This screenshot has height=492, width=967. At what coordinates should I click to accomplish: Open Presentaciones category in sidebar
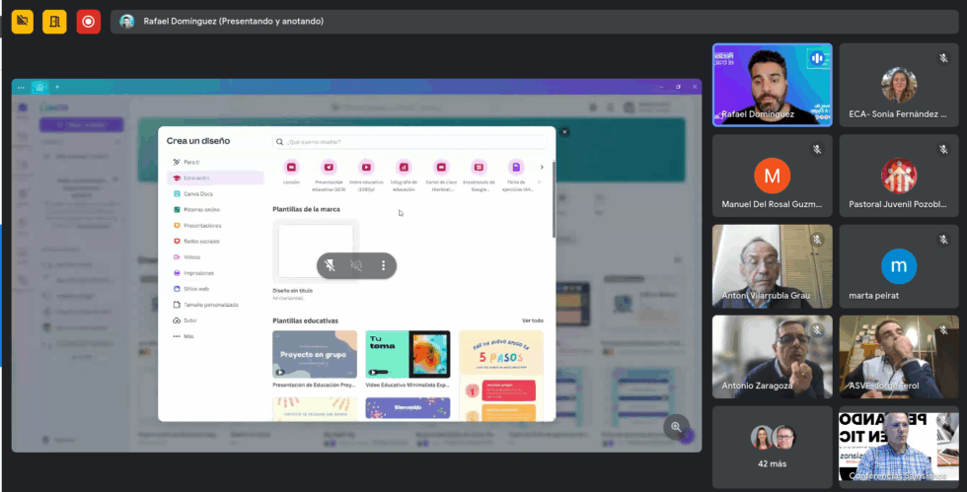coord(202,226)
